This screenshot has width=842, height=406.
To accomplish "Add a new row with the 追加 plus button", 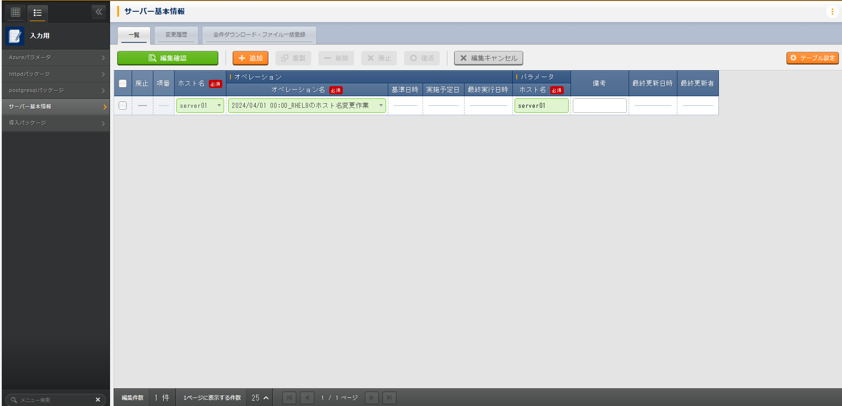I will 250,58.
